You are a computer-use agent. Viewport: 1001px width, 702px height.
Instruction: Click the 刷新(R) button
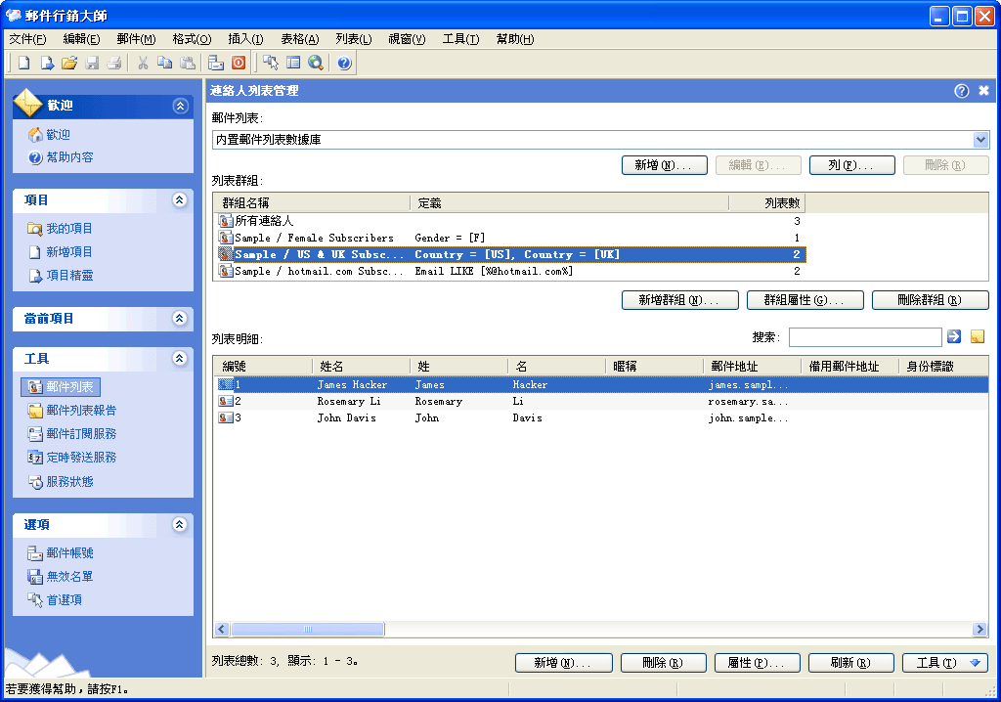click(x=850, y=663)
